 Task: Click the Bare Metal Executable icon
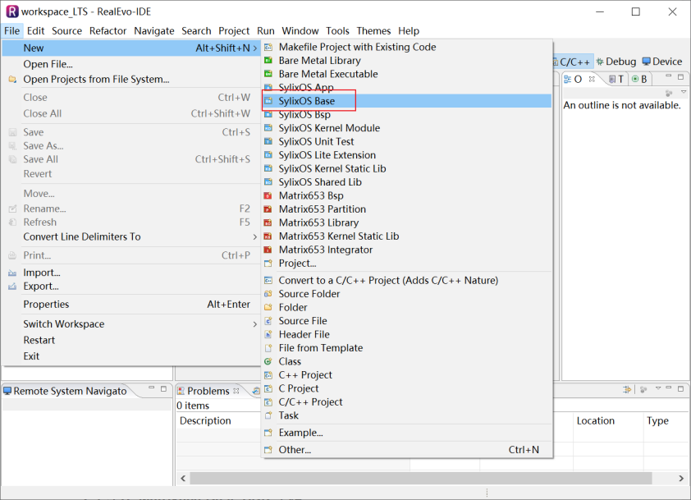click(x=268, y=74)
